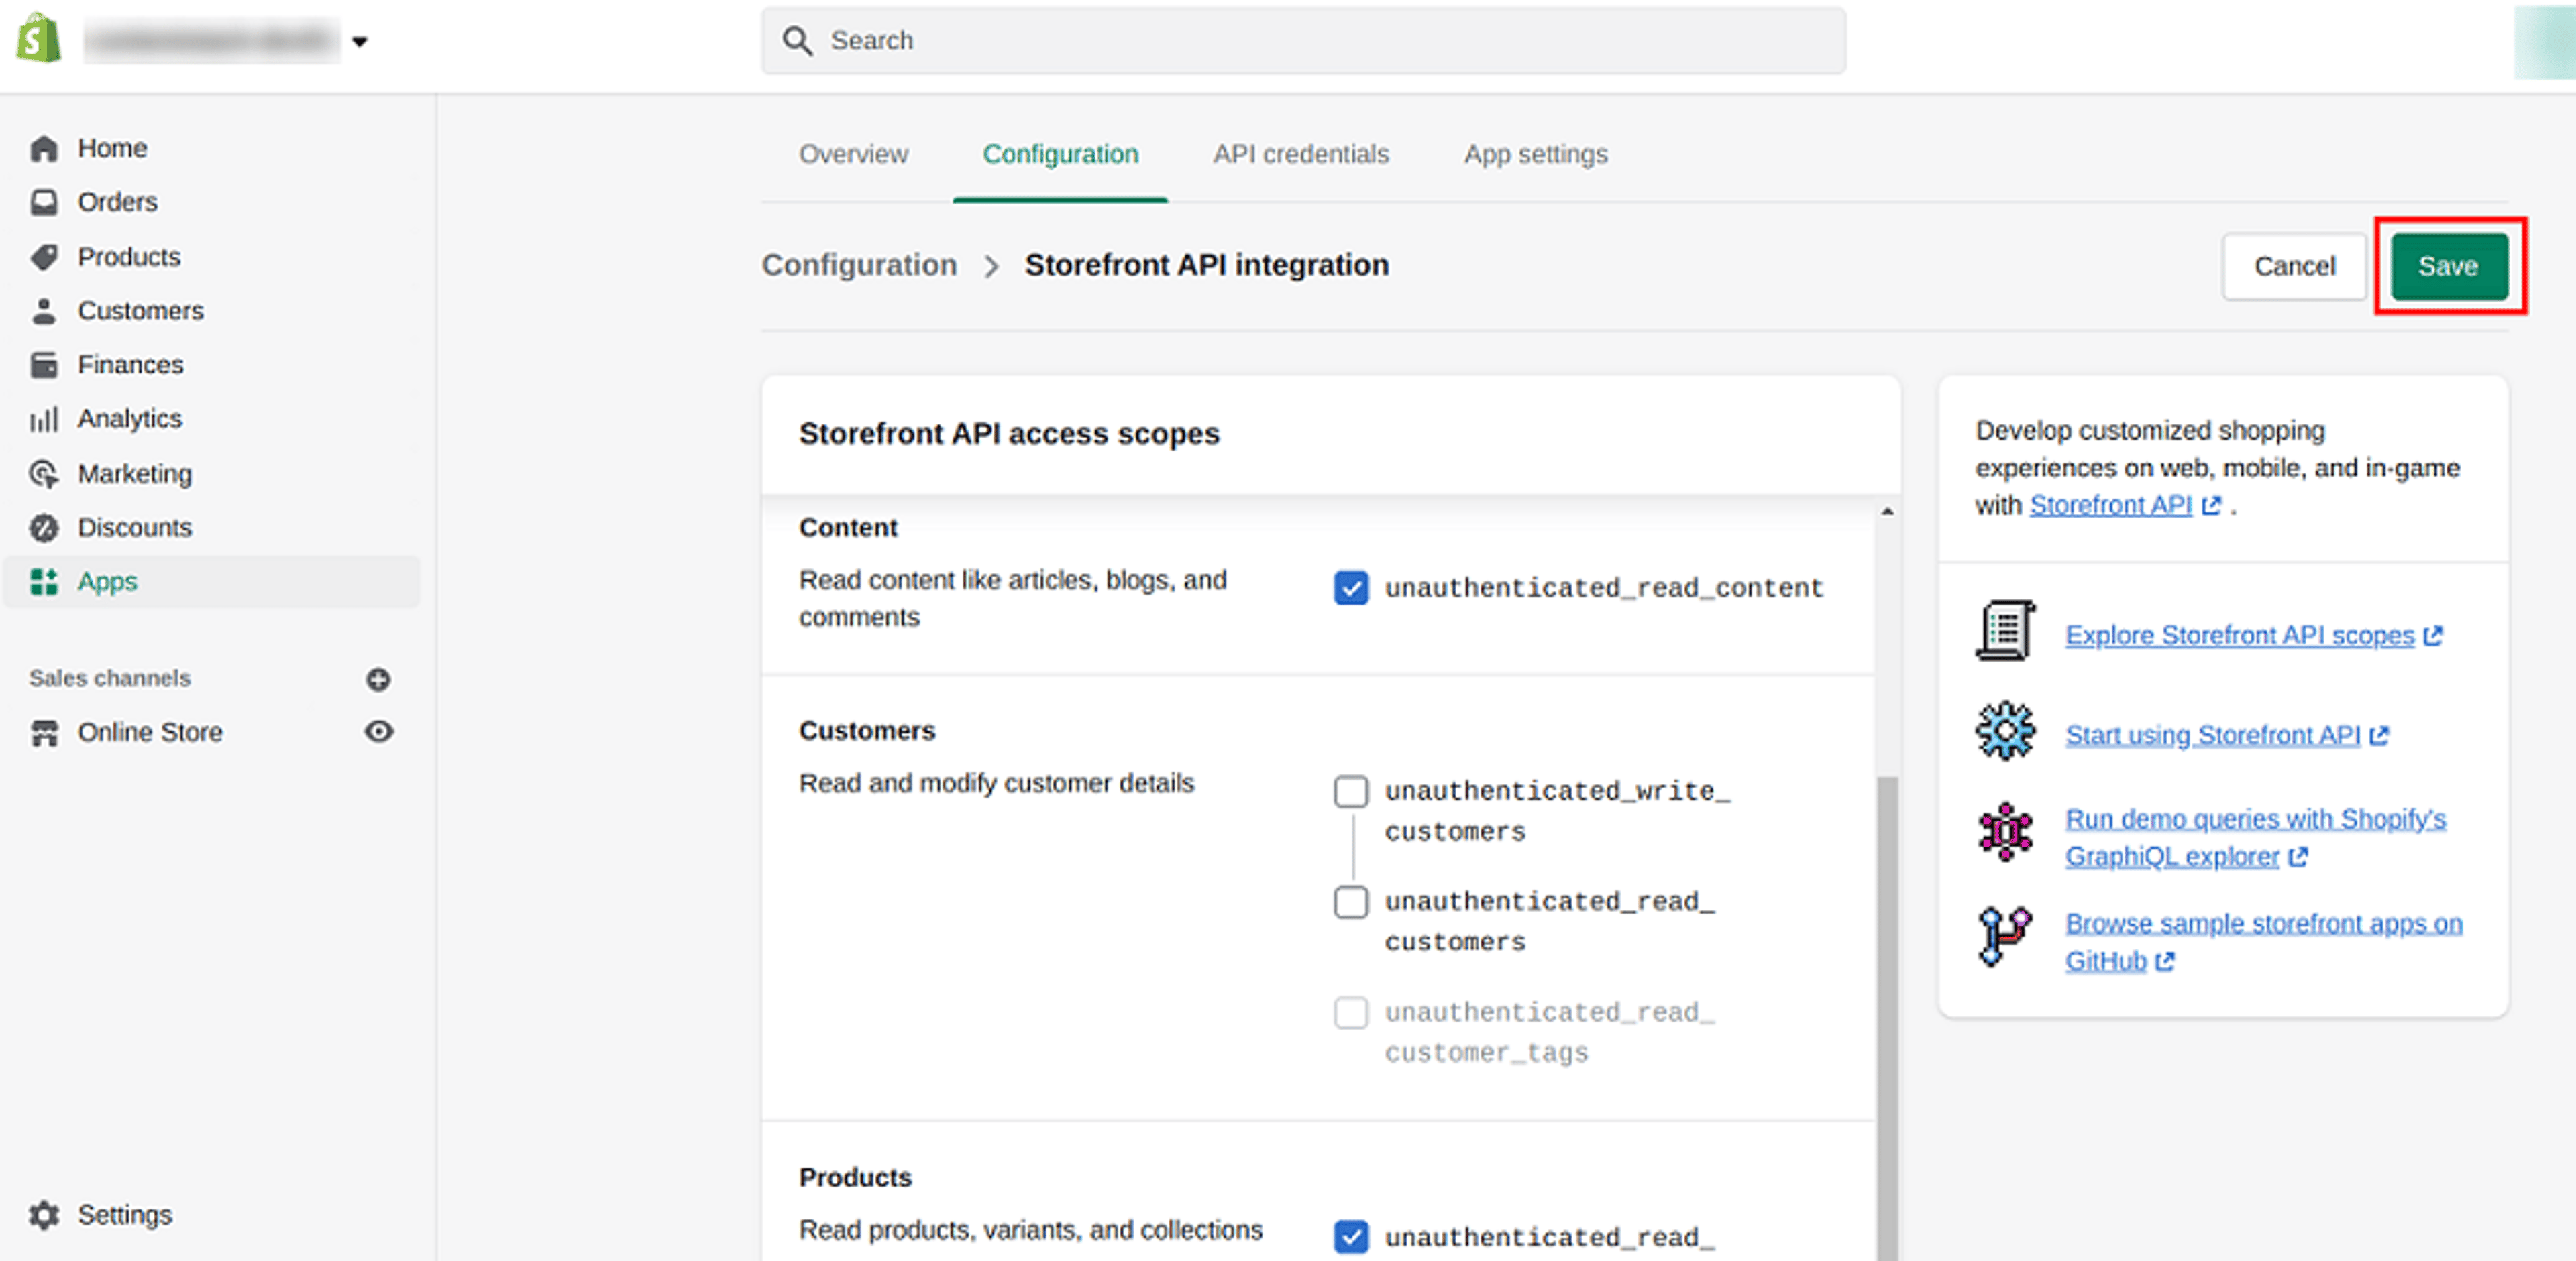Switch to API credentials tab
The height and width of the screenshot is (1261, 2576).
pyautogui.click(x=1301, y=155)
